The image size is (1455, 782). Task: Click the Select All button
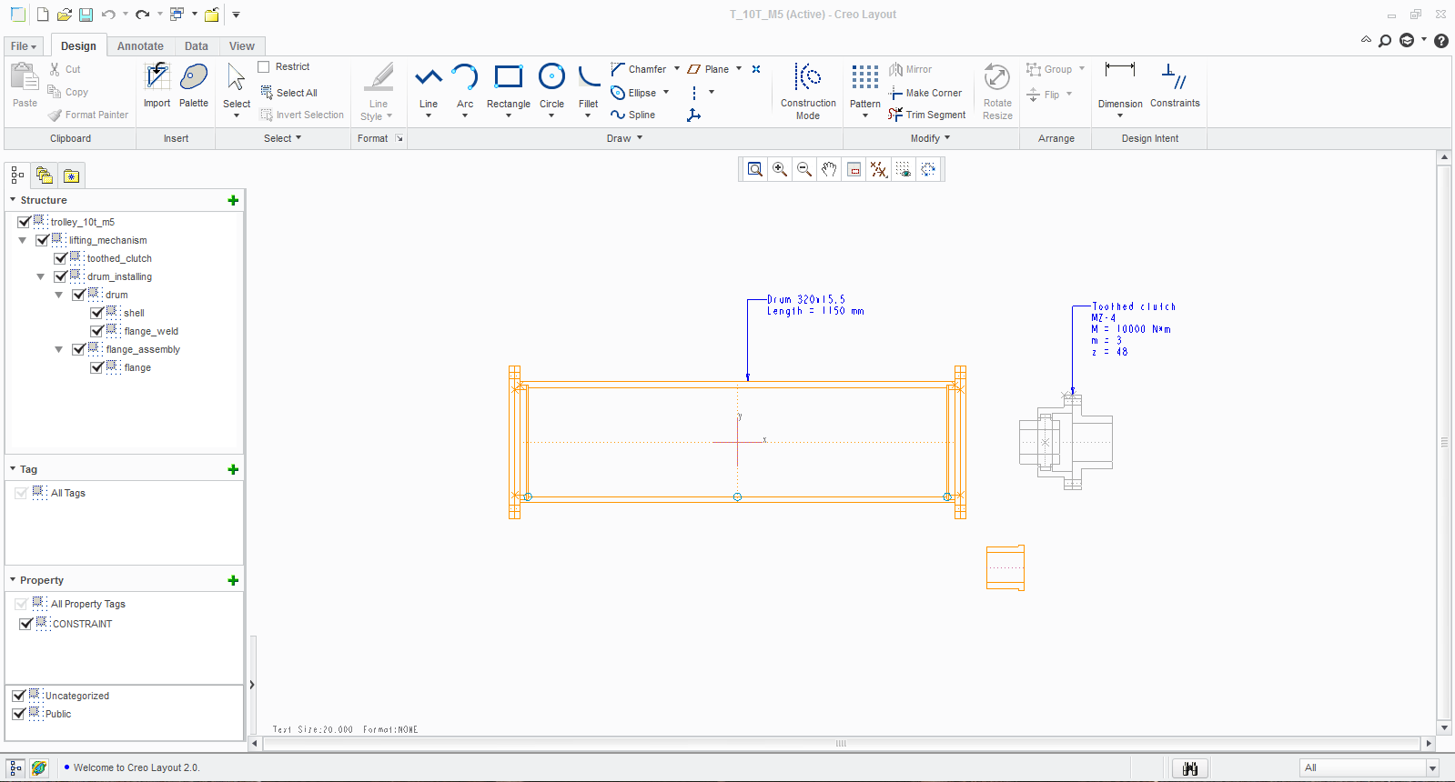[289, 93]
